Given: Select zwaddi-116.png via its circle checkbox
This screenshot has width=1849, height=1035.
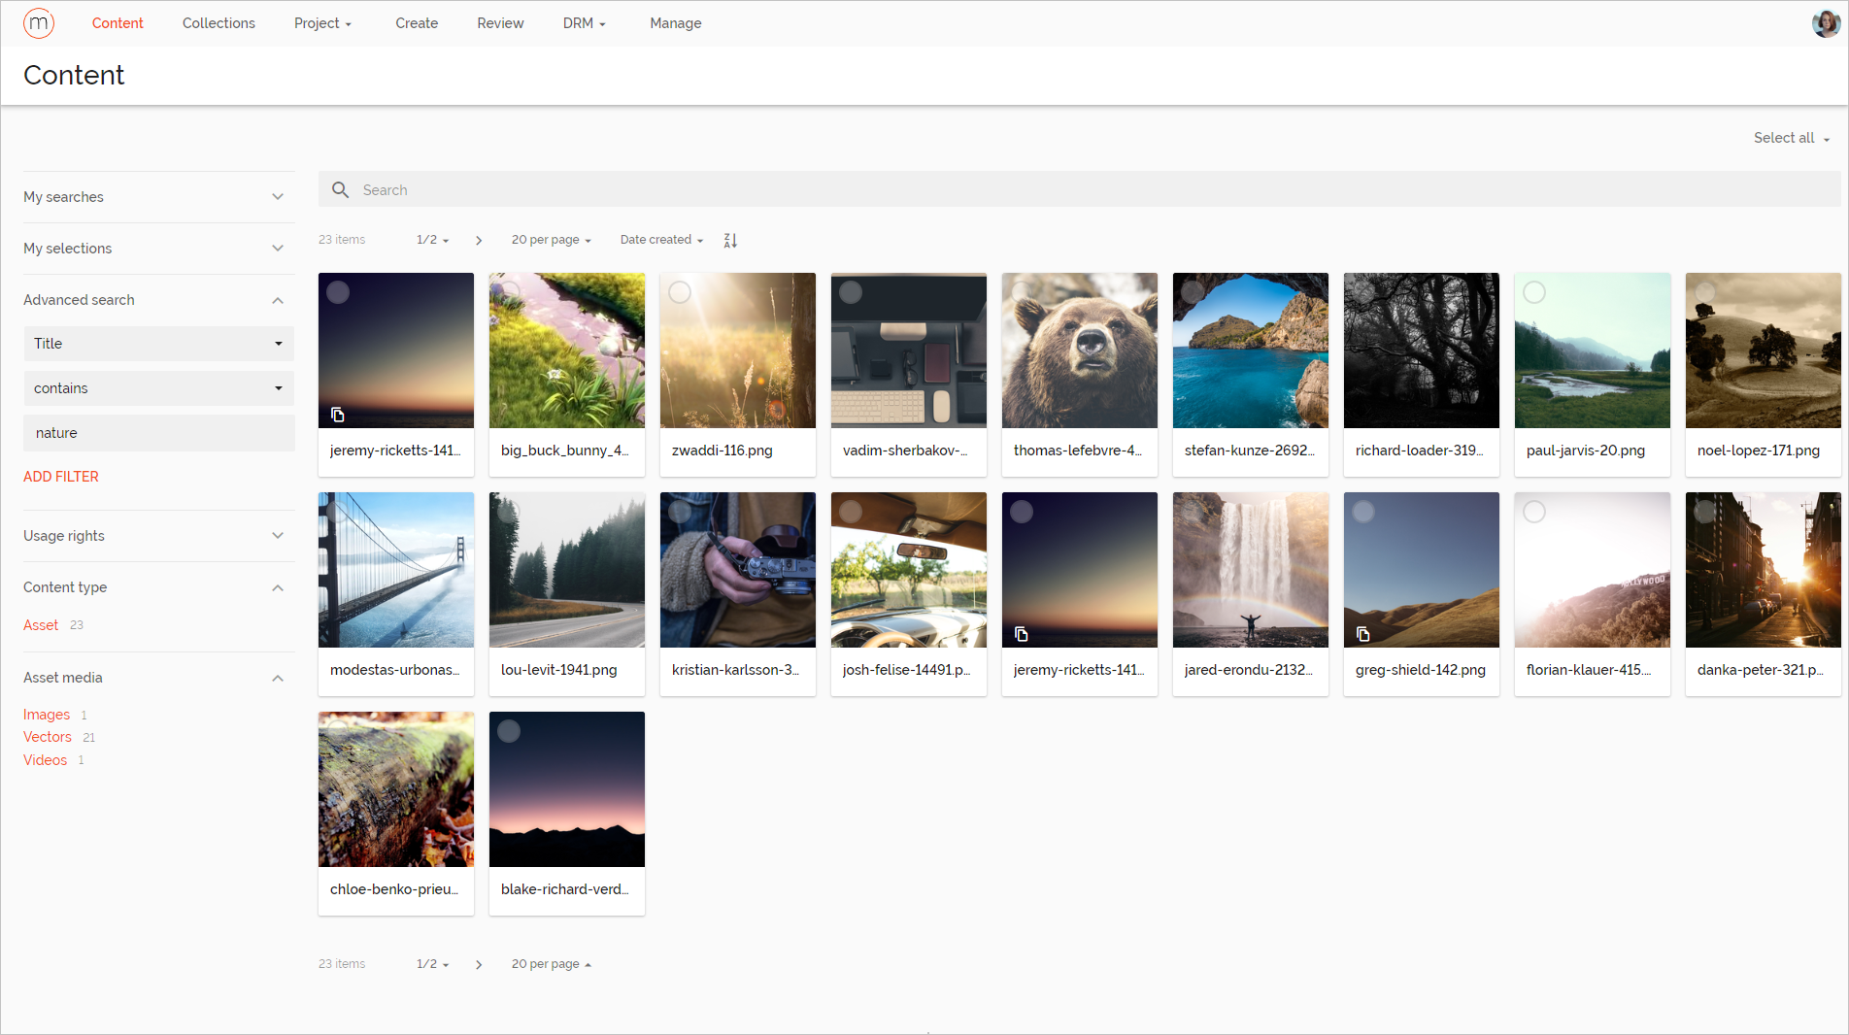Looking at the screenshot, I should pyautogui.click(x=679, y=292).
